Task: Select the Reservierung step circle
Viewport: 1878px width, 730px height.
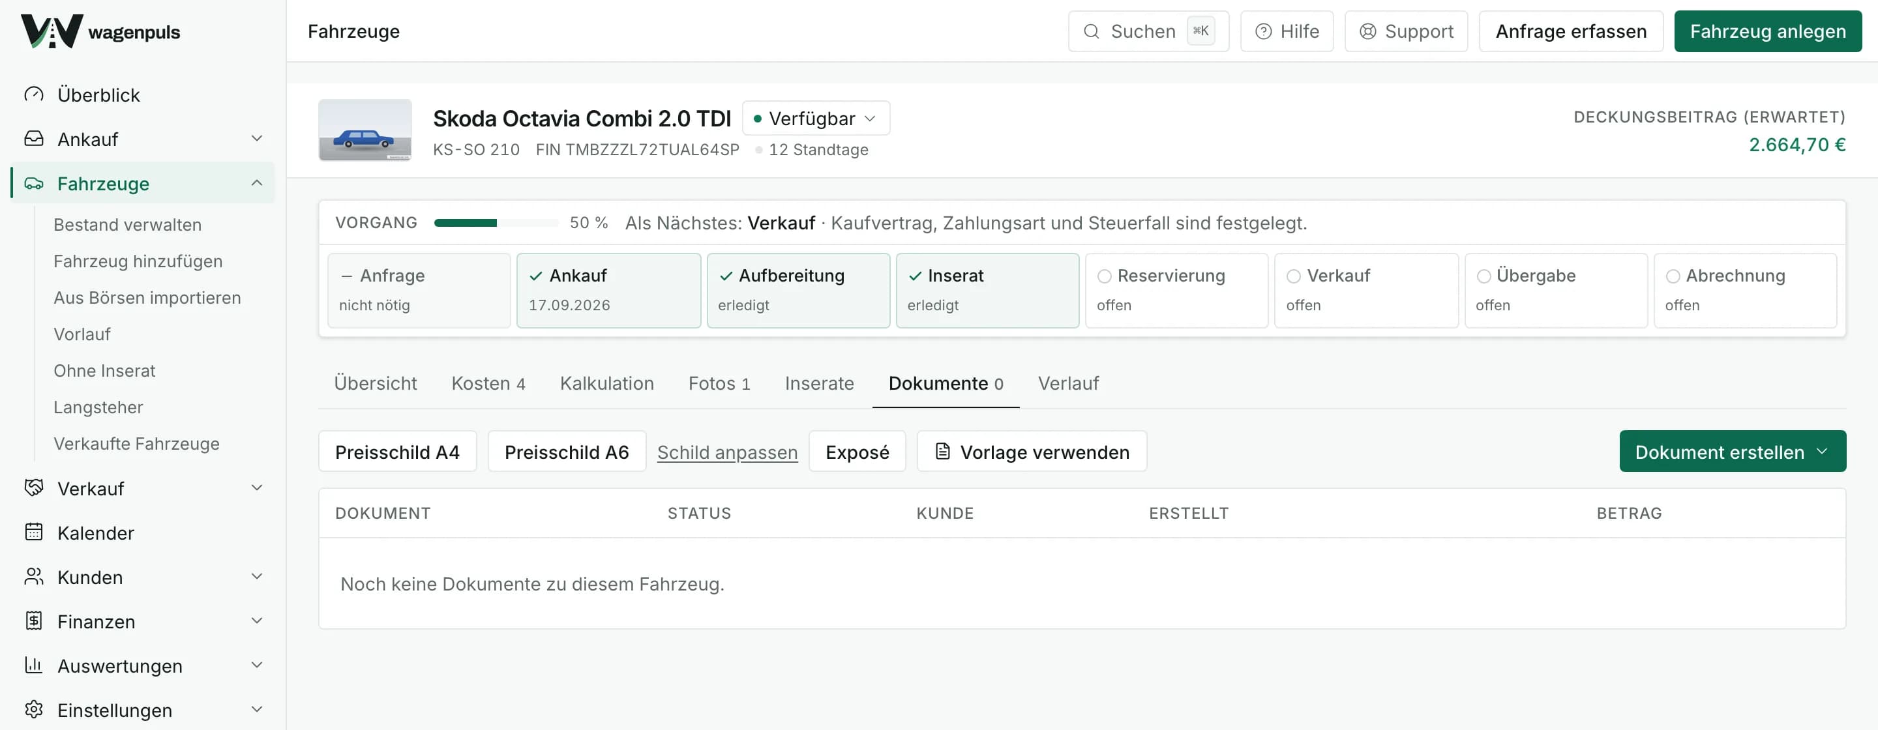Action: 1105,276
